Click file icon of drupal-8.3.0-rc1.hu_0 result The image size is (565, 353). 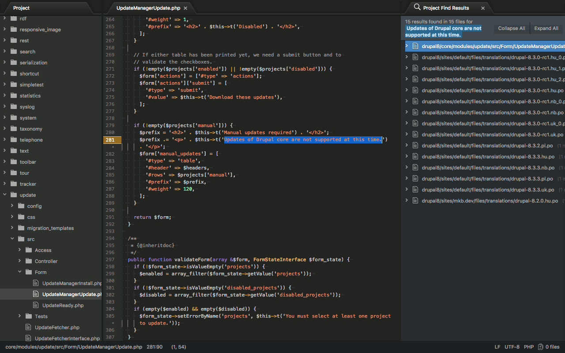[415, 57]
